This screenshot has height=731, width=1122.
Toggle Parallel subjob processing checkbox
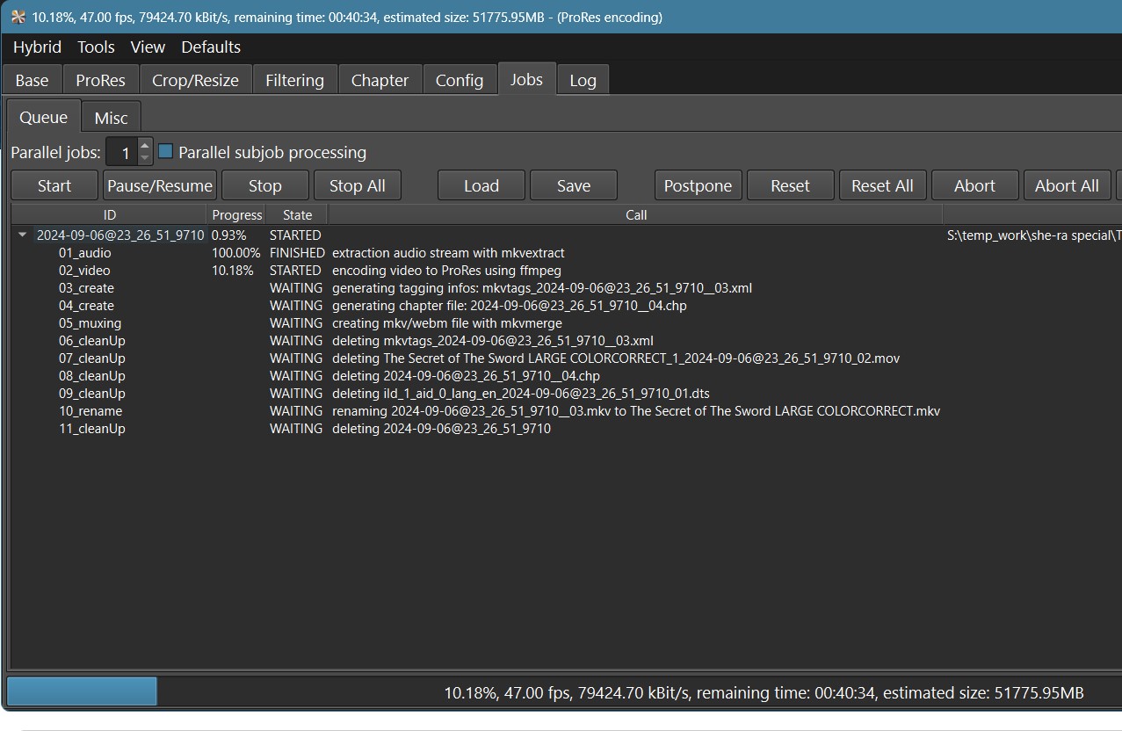tap(165, 152)
